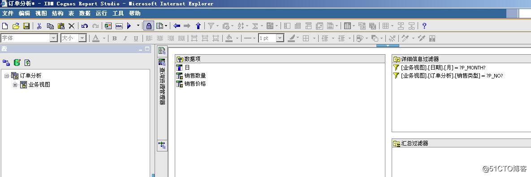Go up one level with the up arrow

point(199,26)
